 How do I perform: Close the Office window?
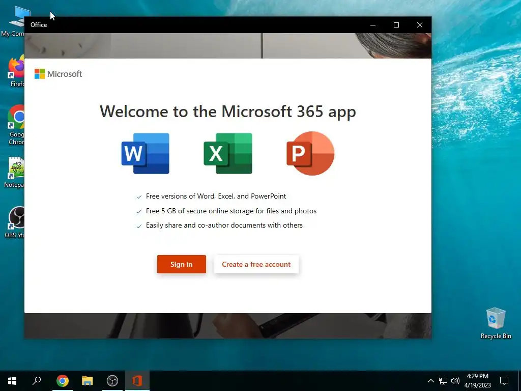tap(420, 25)
